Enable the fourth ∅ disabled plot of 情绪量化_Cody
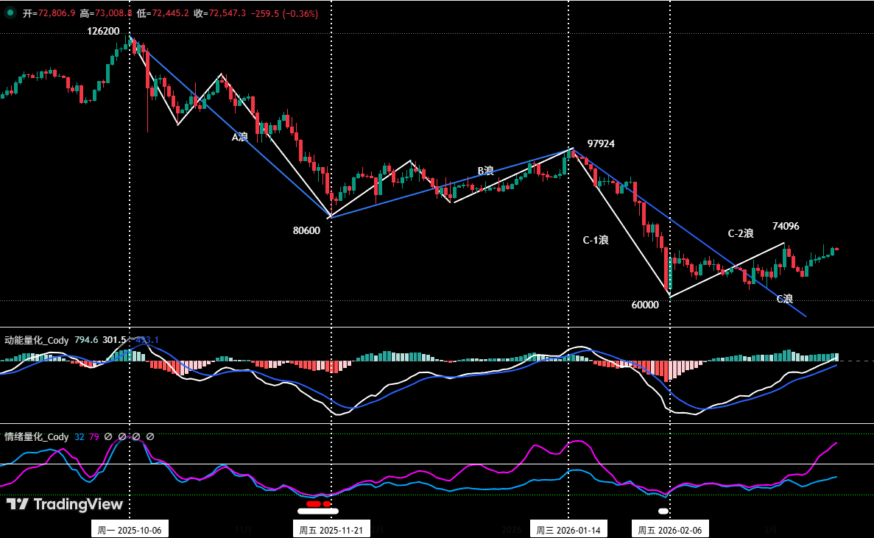Screen dimensions: 874x538 [x=150, y=436]
